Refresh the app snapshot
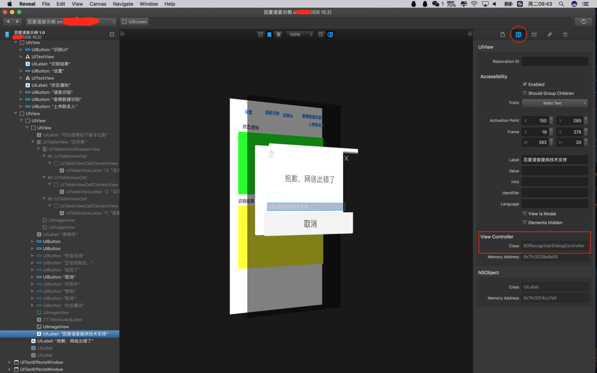This screenshot has height=373, width=597. click(584, 22)
